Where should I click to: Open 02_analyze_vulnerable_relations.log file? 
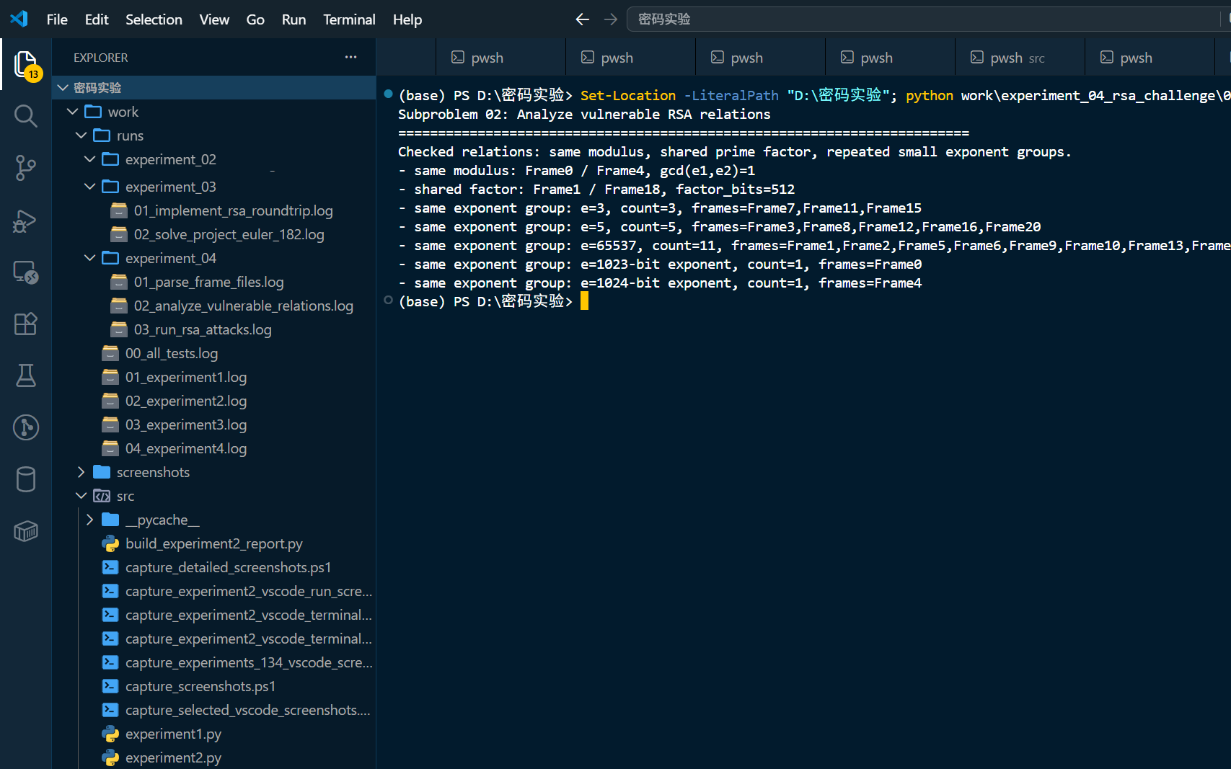click(x=243, y=306)
